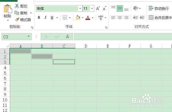Open the Font (字体) dialog launcher
172x112 pixels.
coord(106,27)
